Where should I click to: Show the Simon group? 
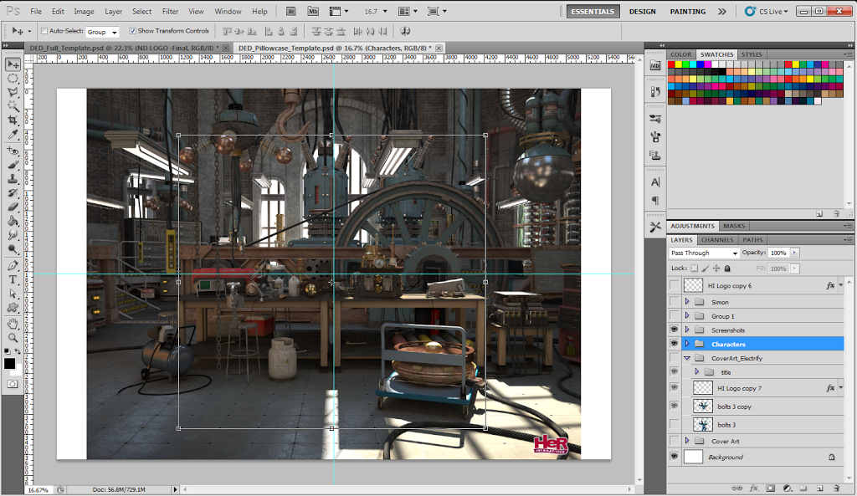pyautogui.click(x=674, y=302)
